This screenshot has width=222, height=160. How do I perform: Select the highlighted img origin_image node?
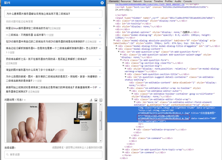[165, 114]
